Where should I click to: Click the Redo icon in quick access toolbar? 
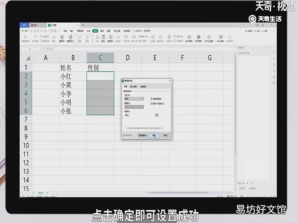[x=48, y=31]
